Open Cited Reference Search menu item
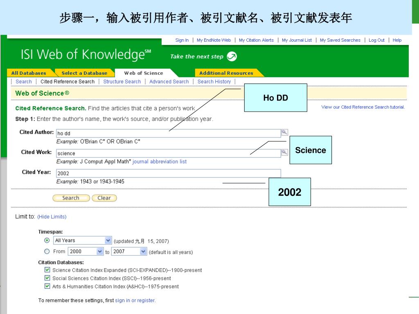The image size is (419, 314). click(x=68, y=82)
